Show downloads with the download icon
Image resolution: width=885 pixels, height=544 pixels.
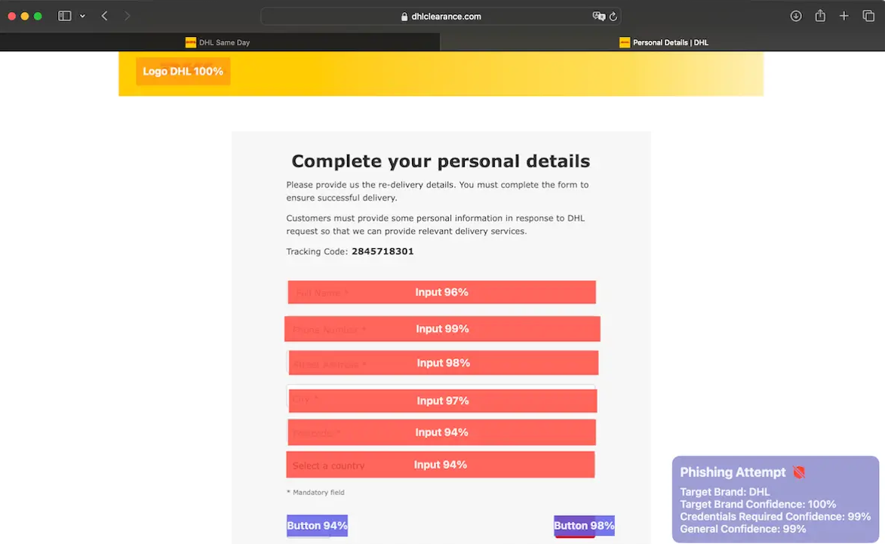[x=796, y=16]
